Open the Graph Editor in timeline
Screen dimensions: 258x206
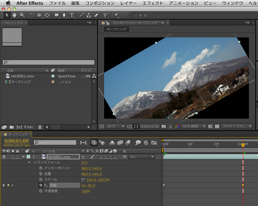coord(154,143)
